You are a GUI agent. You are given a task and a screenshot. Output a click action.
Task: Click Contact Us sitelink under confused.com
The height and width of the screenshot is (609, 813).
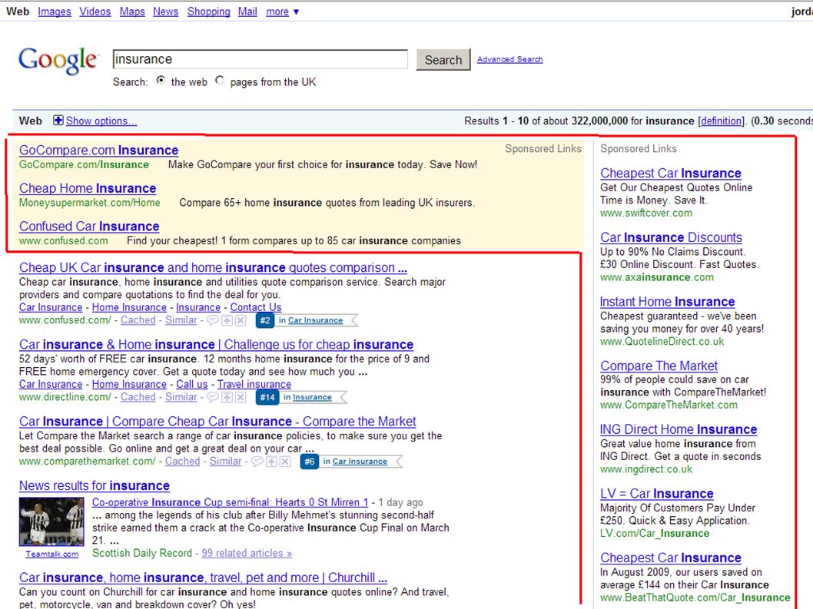pyautogui.click(x=256, y=307)
